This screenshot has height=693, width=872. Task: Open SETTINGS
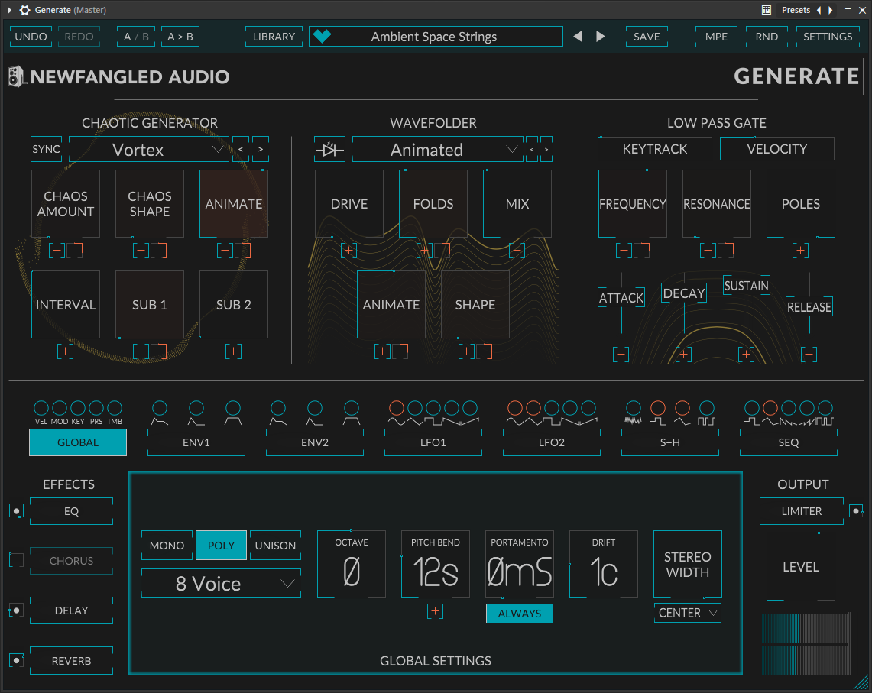pyautogui.click(x=828, y=36)
